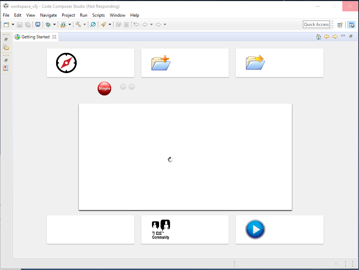Open the Window menu
359x270 pixels.
tap(118, 15)
